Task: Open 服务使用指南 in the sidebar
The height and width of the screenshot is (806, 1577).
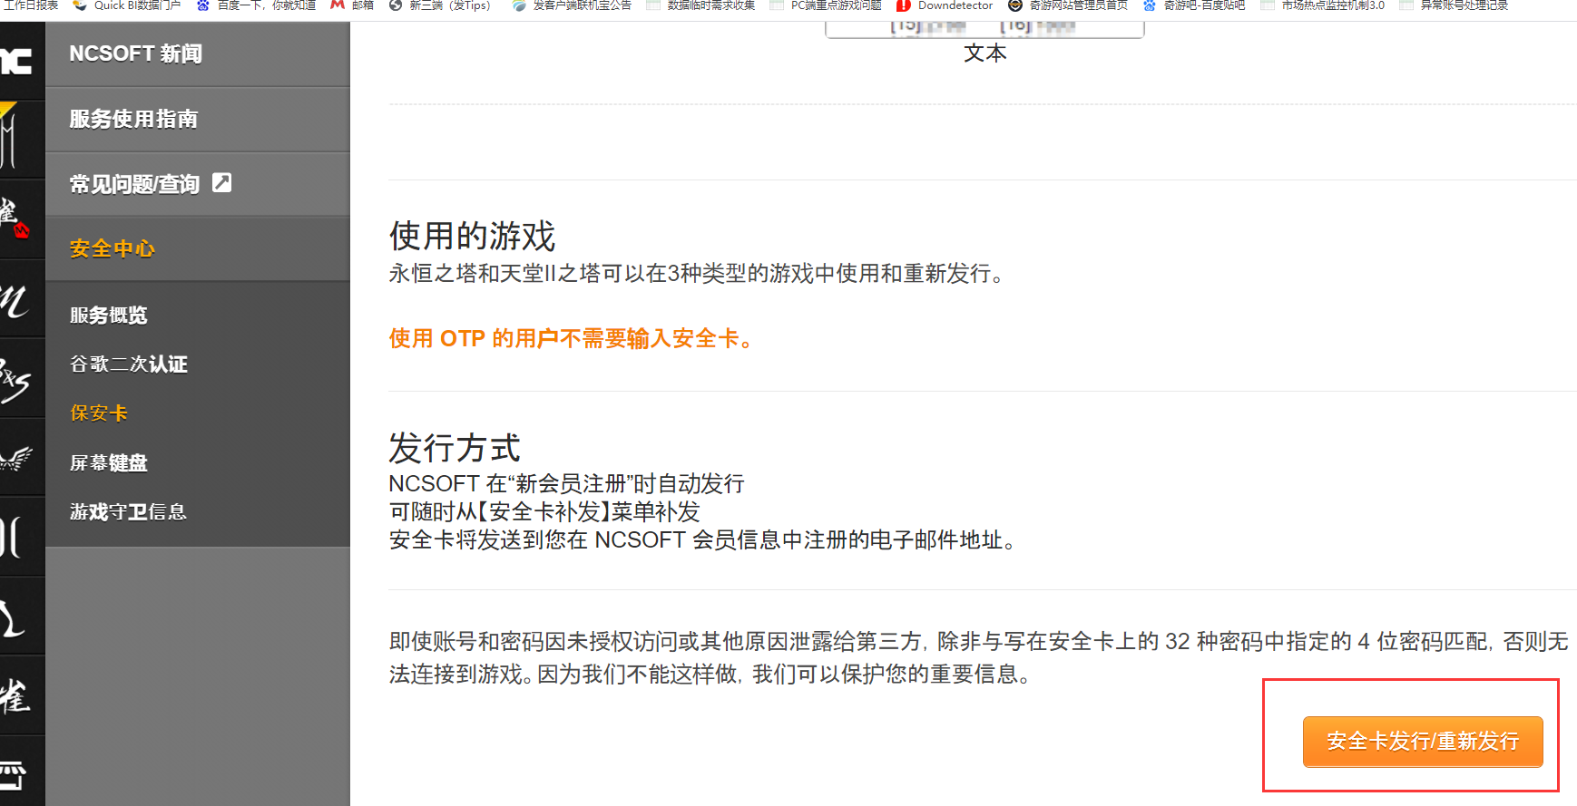Action: pyautogui.click(x=198, y=120)
